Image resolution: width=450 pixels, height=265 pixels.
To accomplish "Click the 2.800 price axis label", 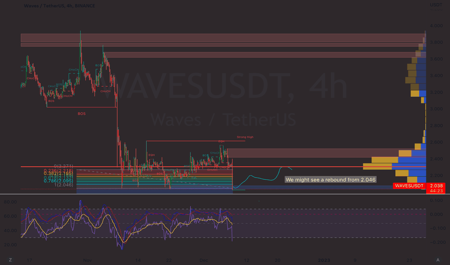I will [436, 125].
